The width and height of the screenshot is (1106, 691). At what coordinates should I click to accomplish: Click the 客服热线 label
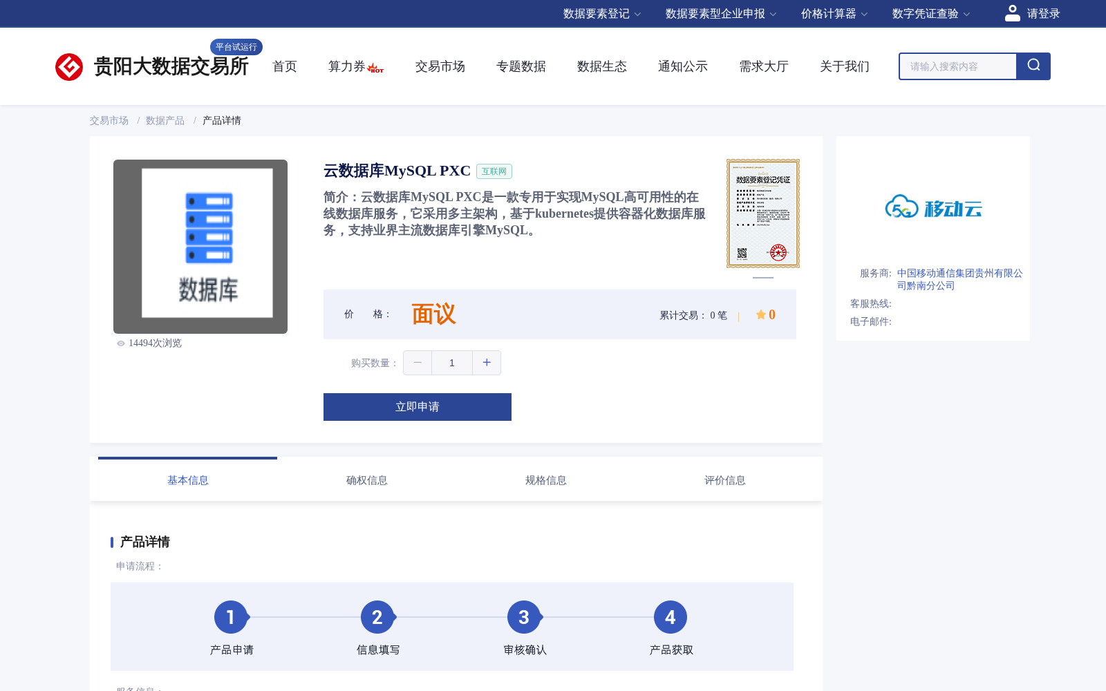pos(871,303)
